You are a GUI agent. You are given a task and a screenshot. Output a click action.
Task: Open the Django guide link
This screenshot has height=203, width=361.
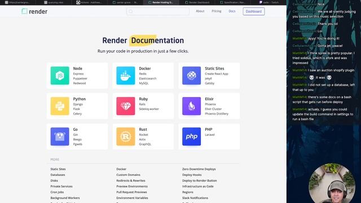[78, 104]
